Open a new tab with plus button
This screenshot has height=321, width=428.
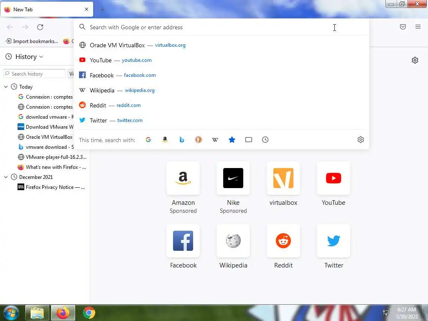pyautogui.click(x=102, y=10)
